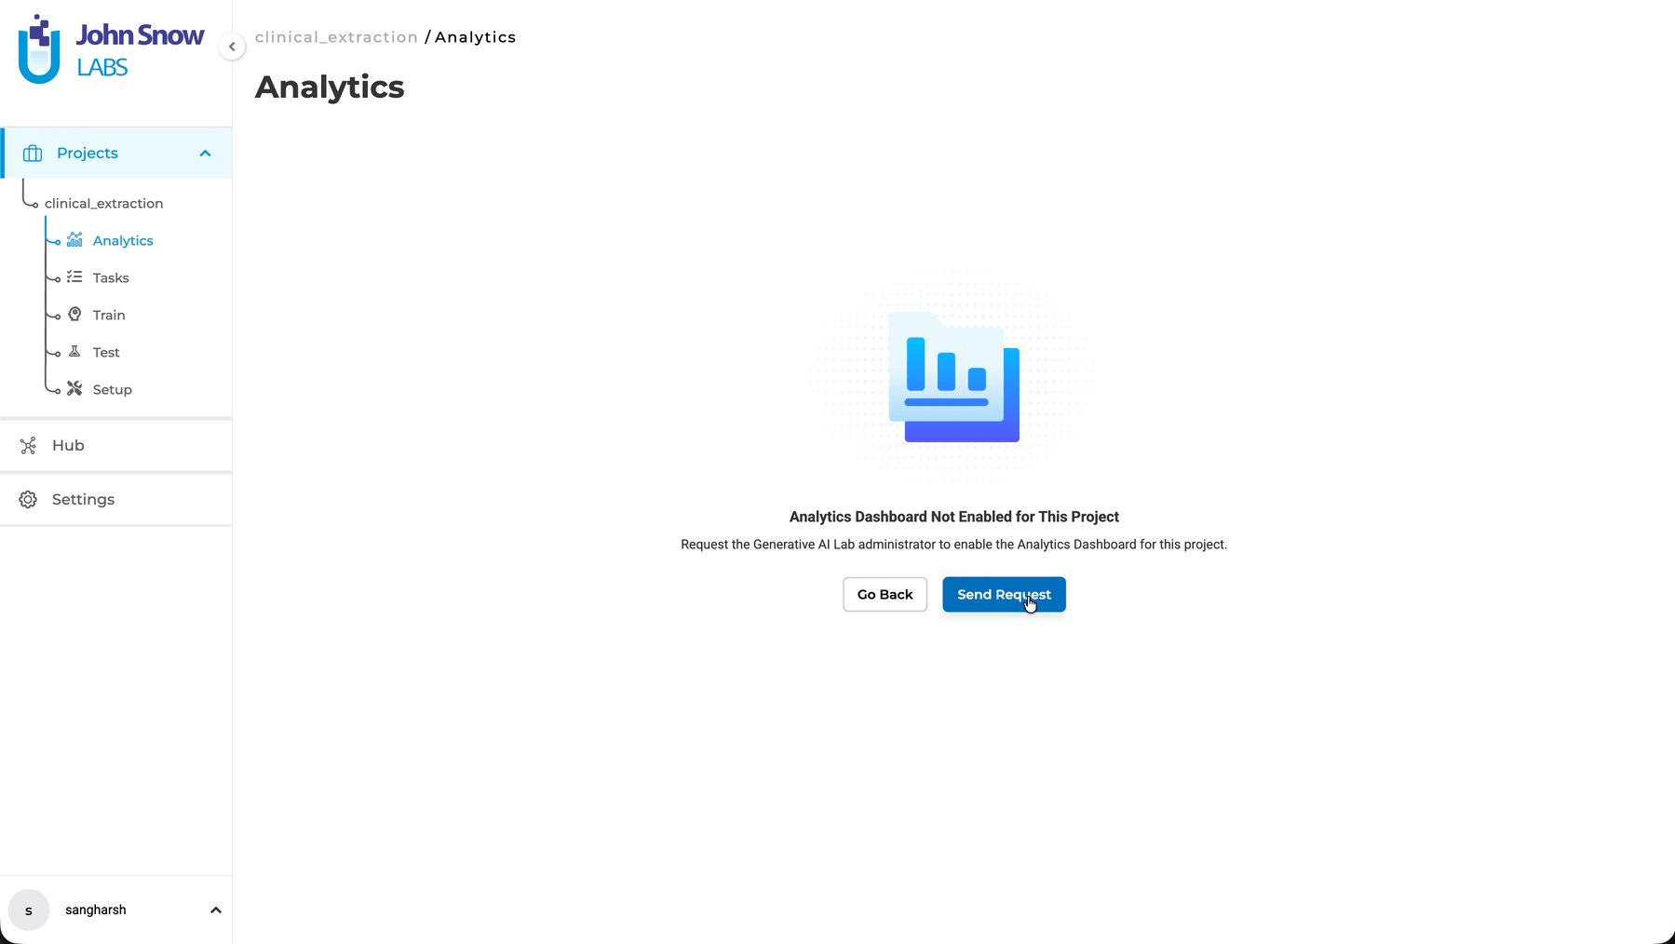Expand the sangharsh user menu chevron
This screenshot has height=944, width=1675.
(x=215, y=910)
